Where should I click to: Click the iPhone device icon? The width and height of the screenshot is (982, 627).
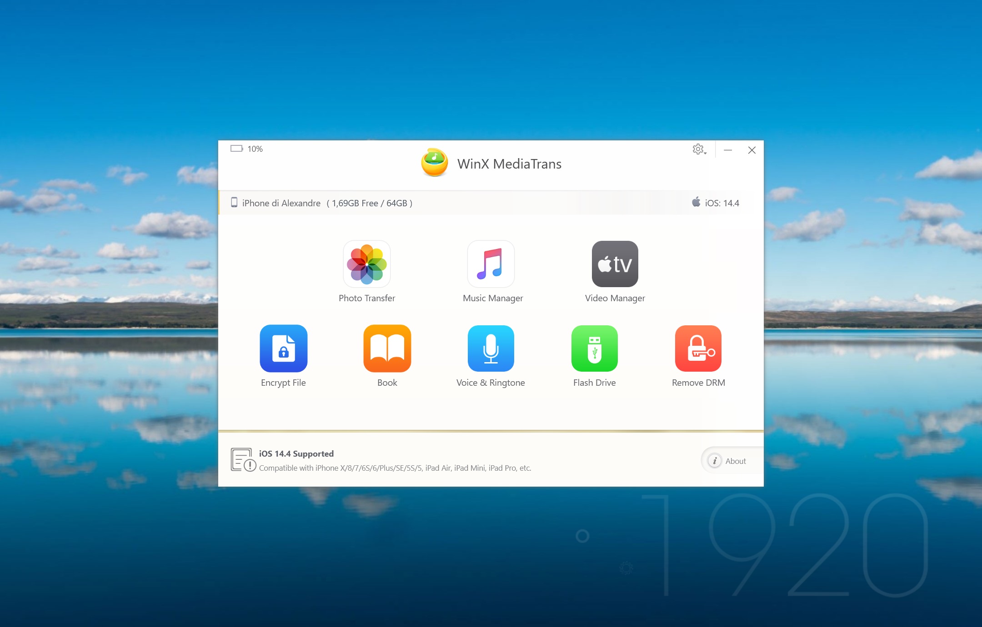coord(234,203)
